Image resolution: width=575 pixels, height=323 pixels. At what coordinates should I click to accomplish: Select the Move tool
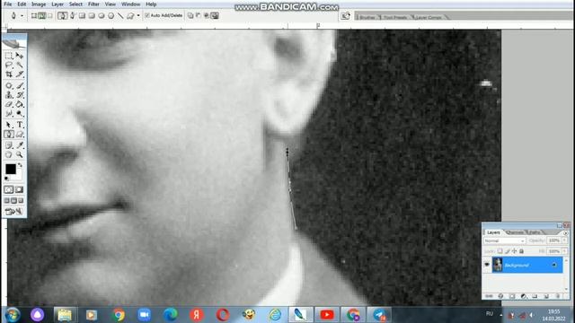coord(20,56)
